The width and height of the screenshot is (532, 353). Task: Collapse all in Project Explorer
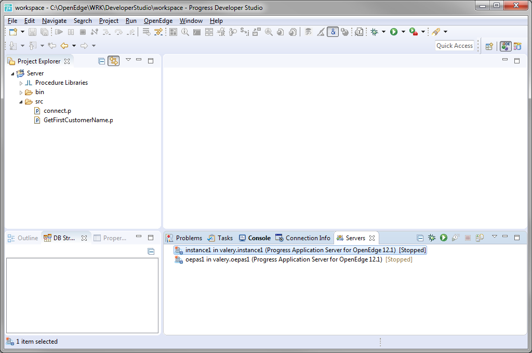(x=101, y=61)
